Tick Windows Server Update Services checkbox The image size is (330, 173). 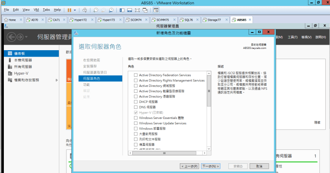click(136, 123)
